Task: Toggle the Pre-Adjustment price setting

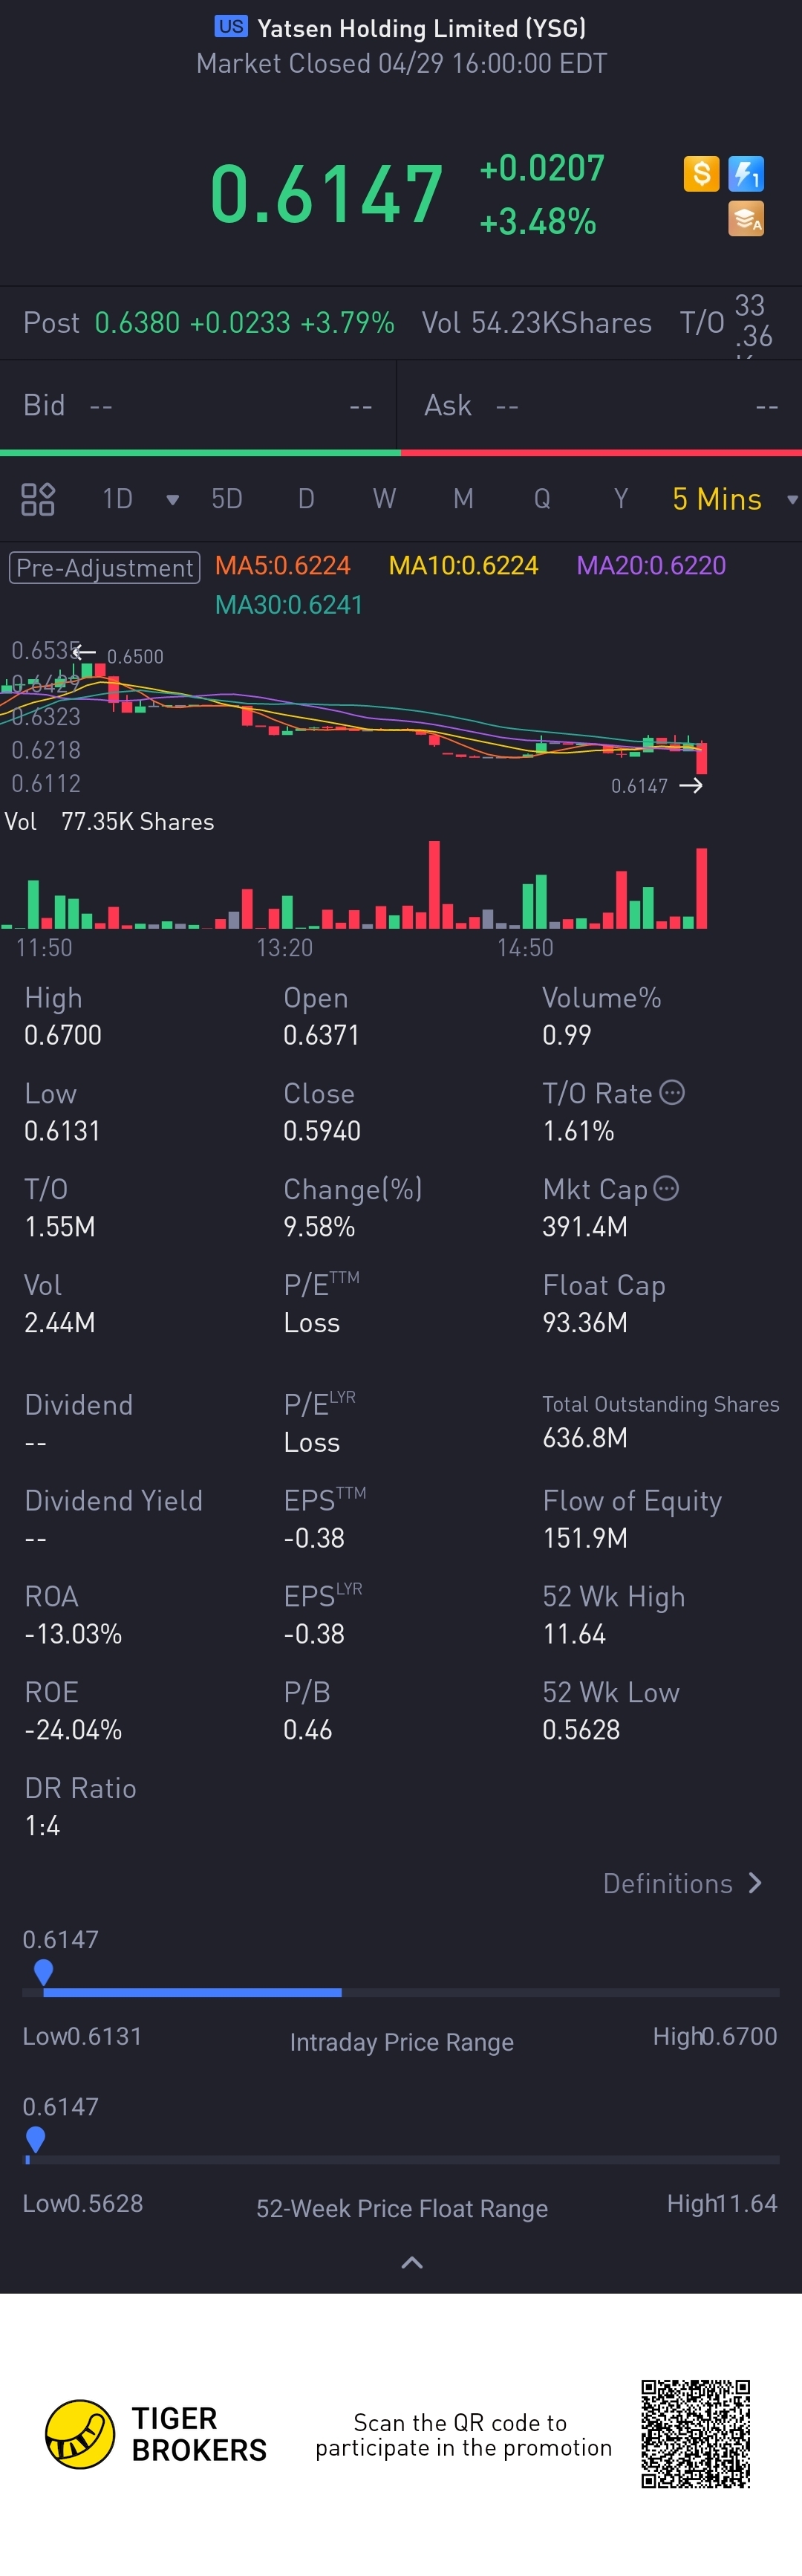Action: pyautogui.click(x=105, y=567)
